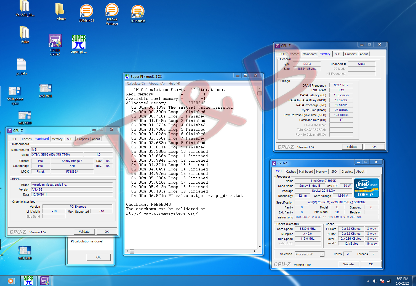Image resolution: width=416 pixels, height=286 pixels.
Task: Click the Checksum: F6E6E043 line
Action: (x=148, y=204)
